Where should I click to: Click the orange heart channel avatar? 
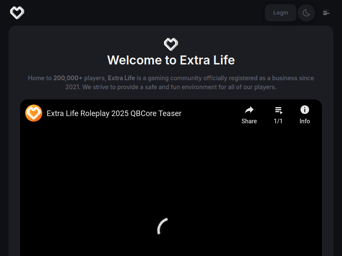(x=34, y=113)
